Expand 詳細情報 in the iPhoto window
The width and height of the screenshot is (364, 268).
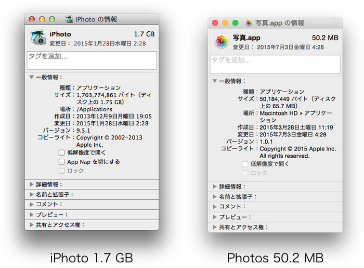[x=32, y=184]
